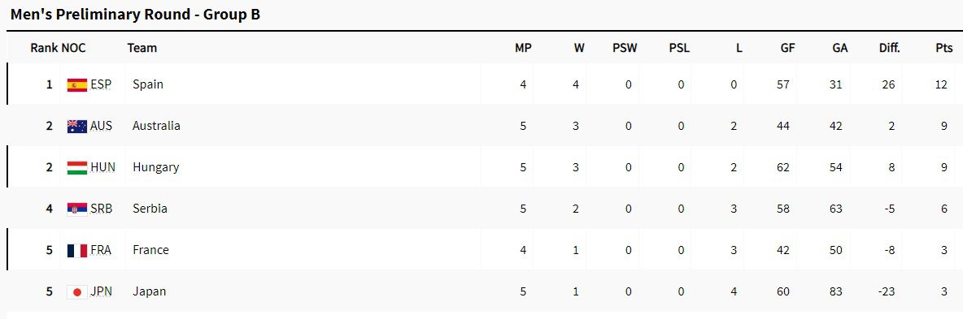Click the PSW column header
This screenshot has width=963, height=319.
[625, 48]
